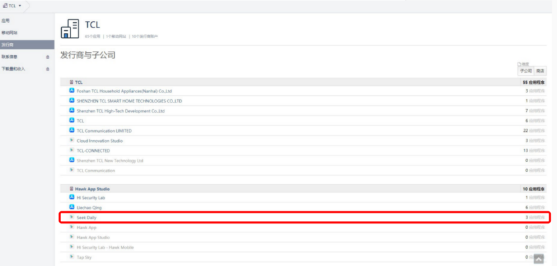Viewport: 557px width, 266px height.
Task: Click the scroll-to-top arrow button at bottom-right
Action: (538, 259)
